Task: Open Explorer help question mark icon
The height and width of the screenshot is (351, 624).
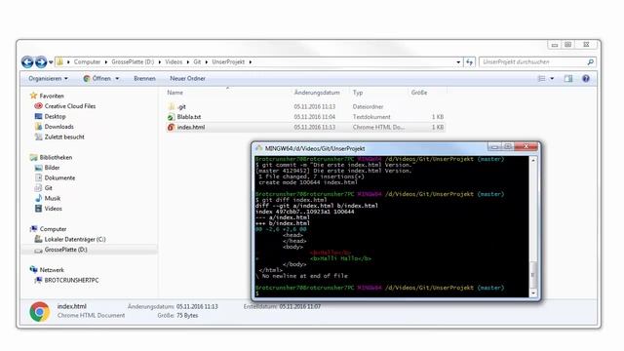Action: [x=586, y=79]
